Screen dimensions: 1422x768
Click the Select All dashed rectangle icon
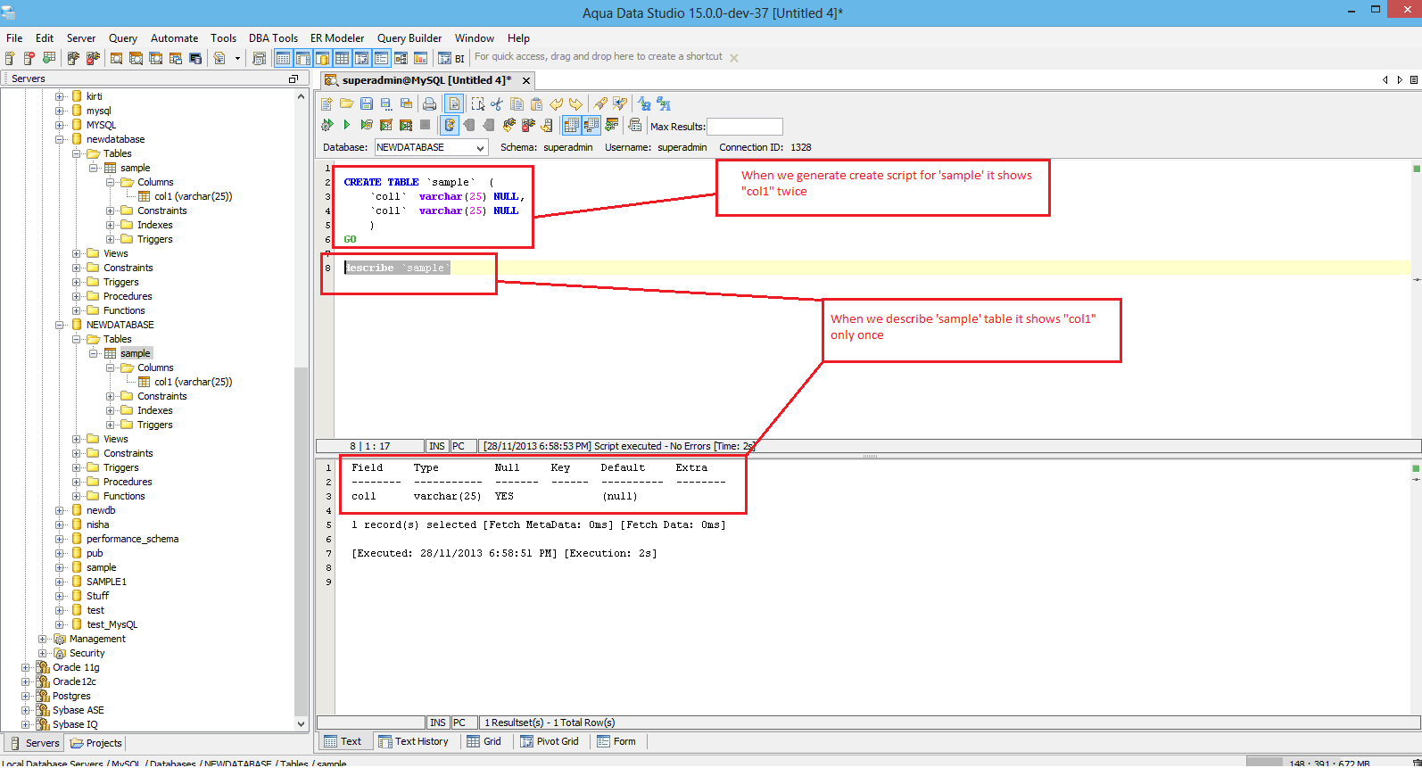(x=477, y=104)
